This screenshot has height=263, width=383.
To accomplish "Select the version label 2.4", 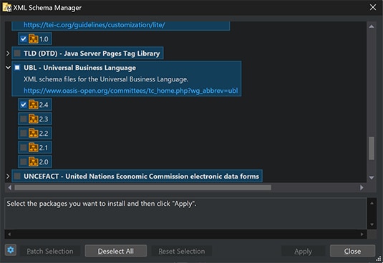I will tap(44, 105).
